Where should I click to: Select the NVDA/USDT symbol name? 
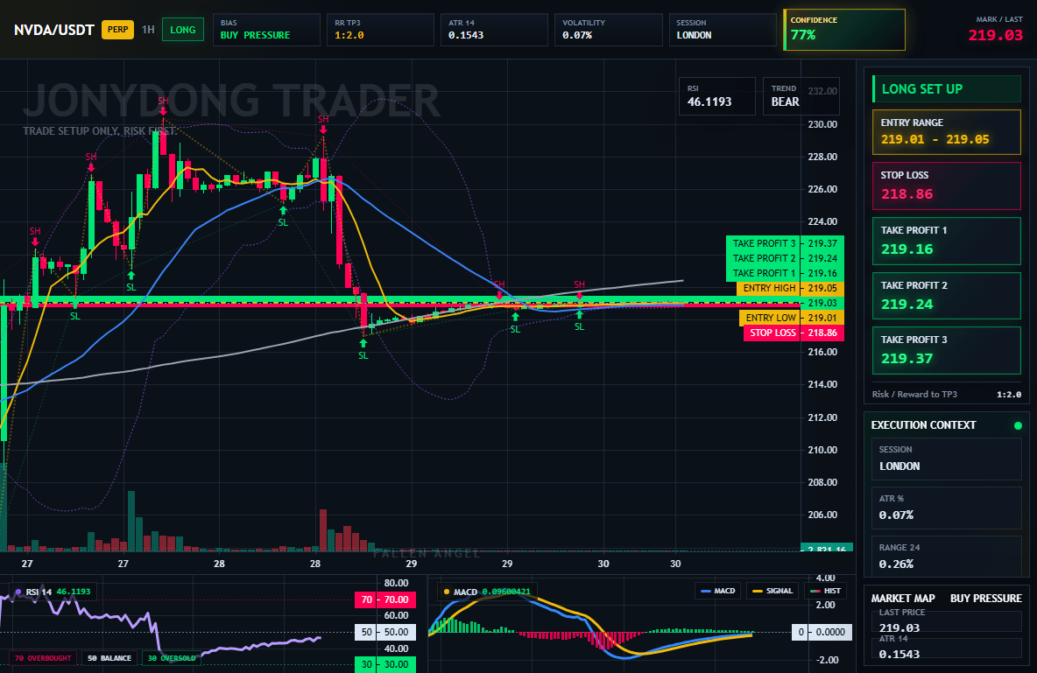[x=53, y=30]
